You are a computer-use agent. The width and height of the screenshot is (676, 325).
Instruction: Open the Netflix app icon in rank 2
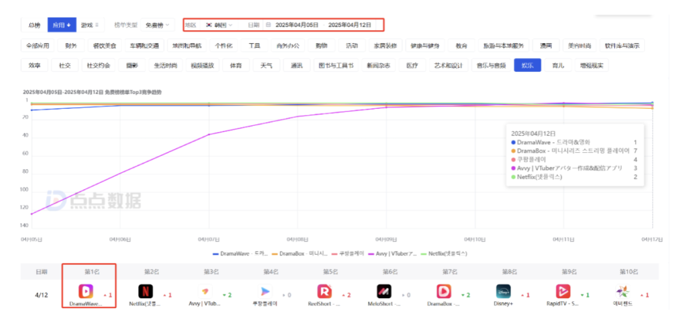[146, 291]
